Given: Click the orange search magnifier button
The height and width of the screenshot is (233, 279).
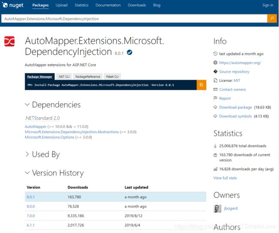Looking at the screenshot, I should tap(272, 18).
